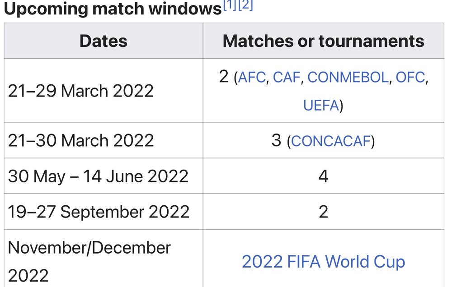Viewport: 452px width, 287px height.
Task: Click the CONMEBOL link
Action: [348, 78]
